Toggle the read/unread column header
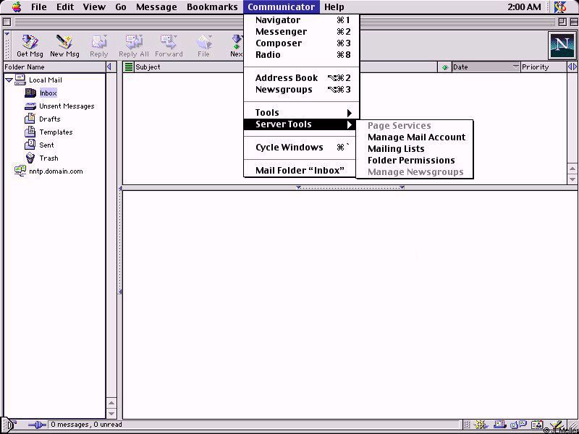Image resolution: width=579 pixels, height=434 pixels. [444, 67]
